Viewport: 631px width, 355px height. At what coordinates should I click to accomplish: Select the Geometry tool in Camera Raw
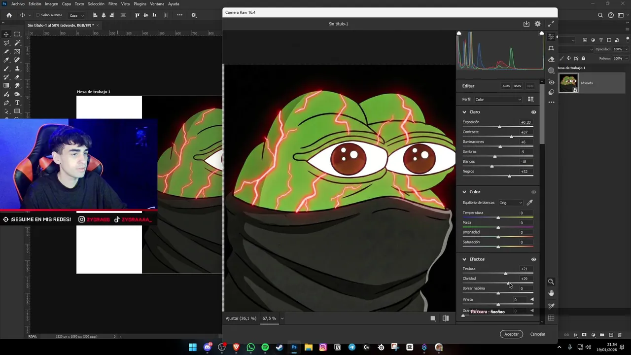pyautogui.click(x=551, y=48)
